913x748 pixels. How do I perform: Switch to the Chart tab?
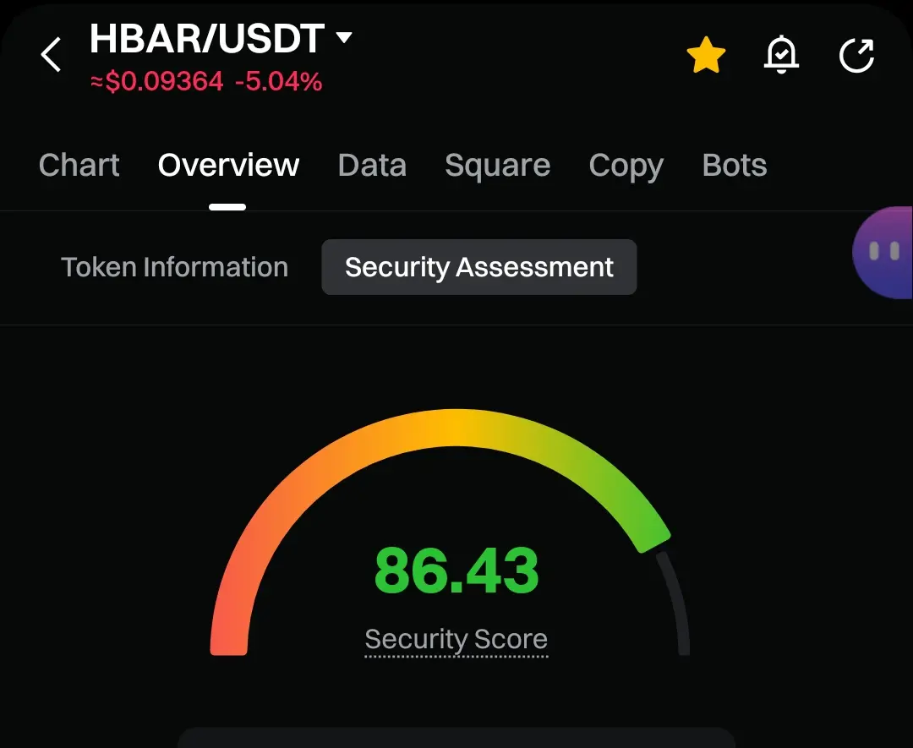[x=79, y=165]
